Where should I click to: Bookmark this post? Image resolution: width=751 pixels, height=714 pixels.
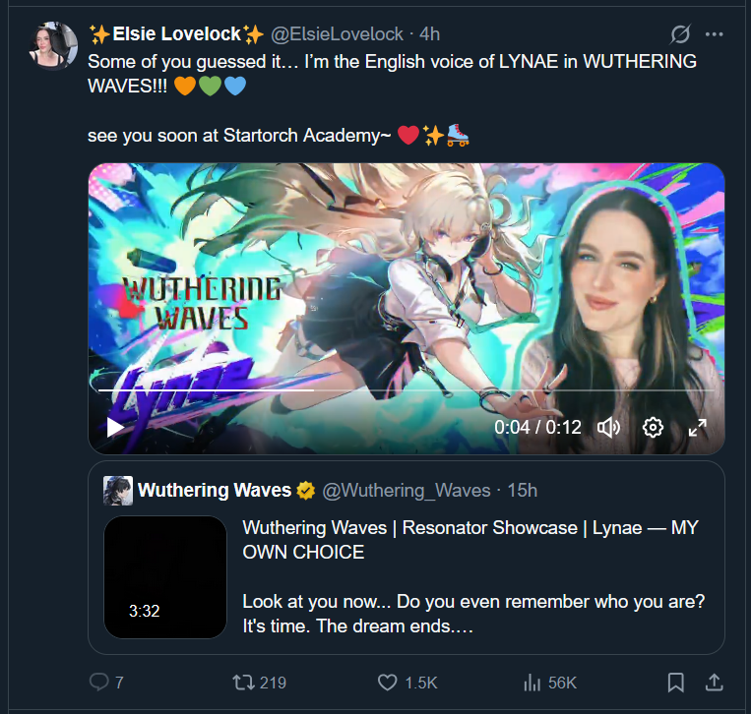tap(676, 682)
